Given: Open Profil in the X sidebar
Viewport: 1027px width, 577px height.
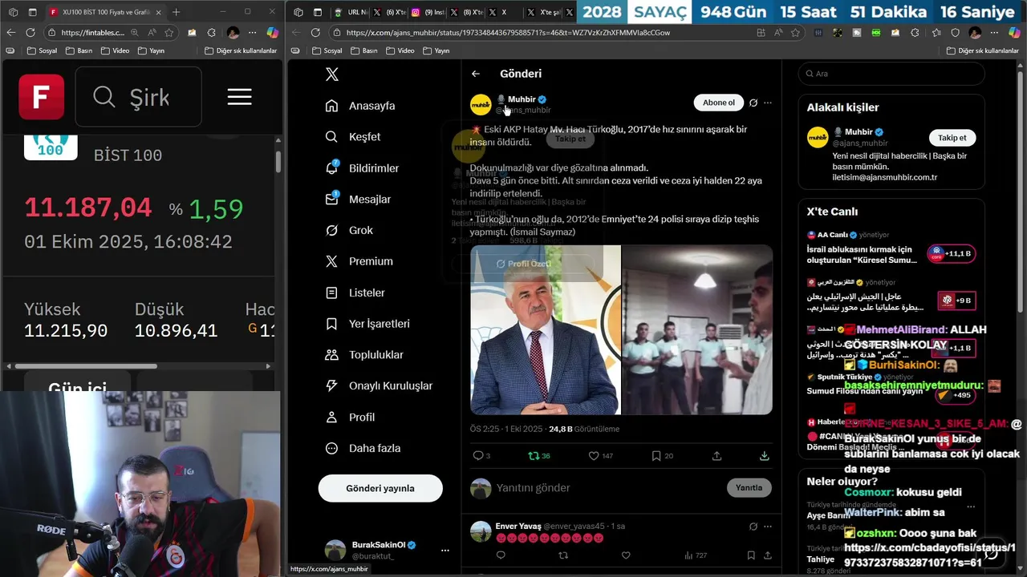Looking at the screenshot, I should [x=350, y=417].
